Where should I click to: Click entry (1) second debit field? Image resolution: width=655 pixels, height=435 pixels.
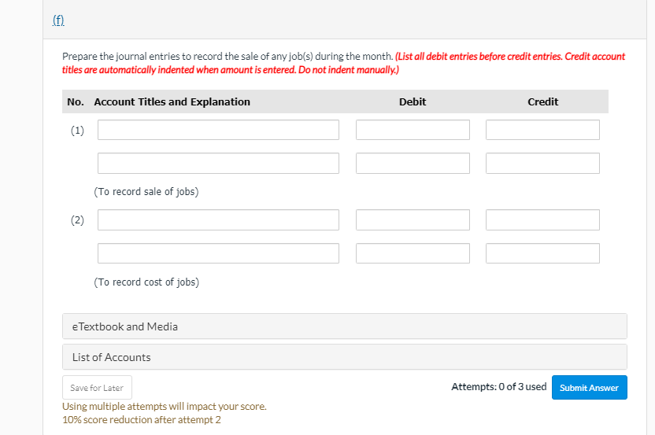coord(413,164)
